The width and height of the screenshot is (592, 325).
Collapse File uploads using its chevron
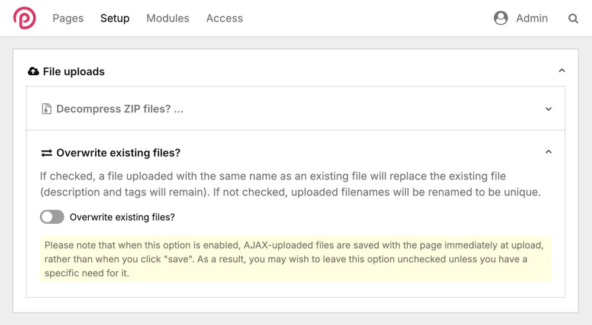[x=562, y=71]
